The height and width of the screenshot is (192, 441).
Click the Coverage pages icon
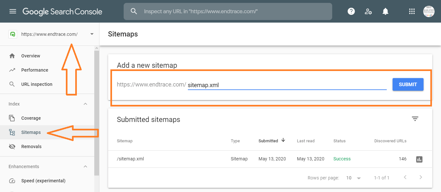12,118
